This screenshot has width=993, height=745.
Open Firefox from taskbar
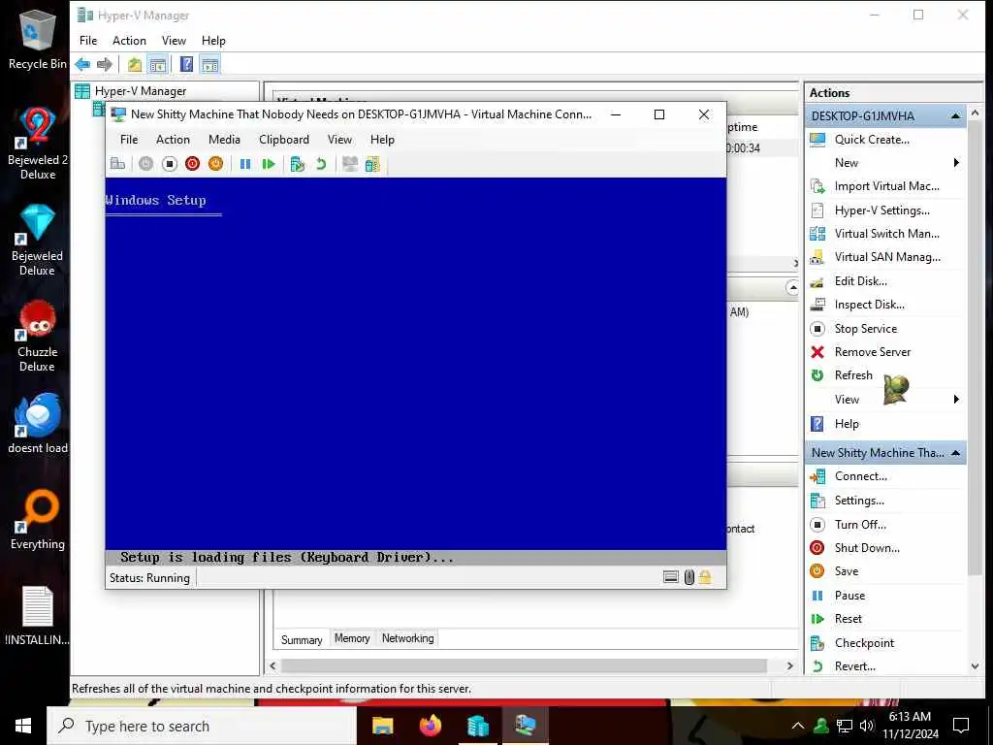click(x=431, y=726)
